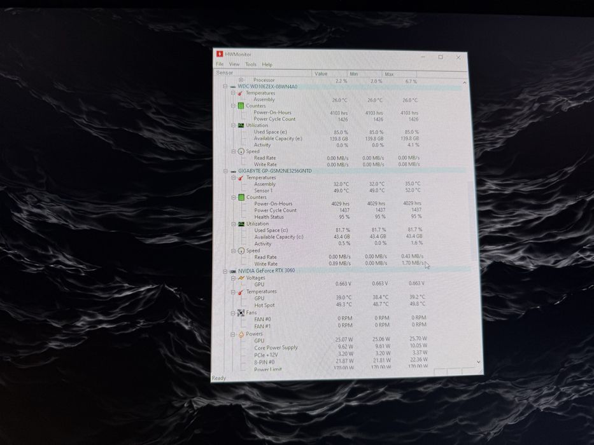
Task: Click the Max column header
Action: coord(399,74)
